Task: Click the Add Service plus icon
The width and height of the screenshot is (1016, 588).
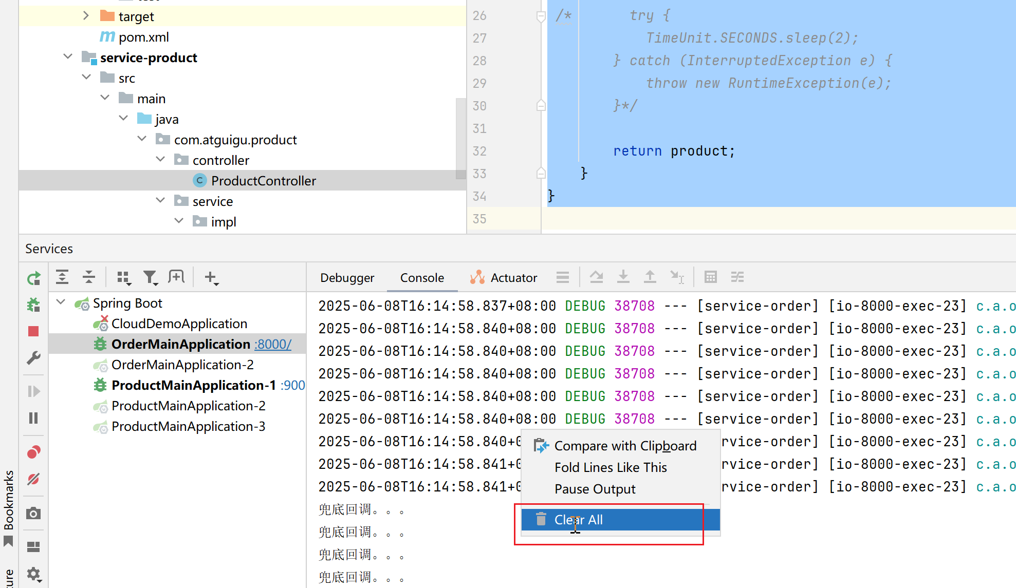Action: (211, 278)
